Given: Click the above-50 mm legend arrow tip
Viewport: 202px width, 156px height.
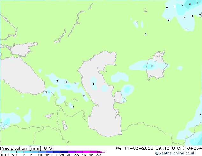Looking at the screenshot, I should point(101,152).
